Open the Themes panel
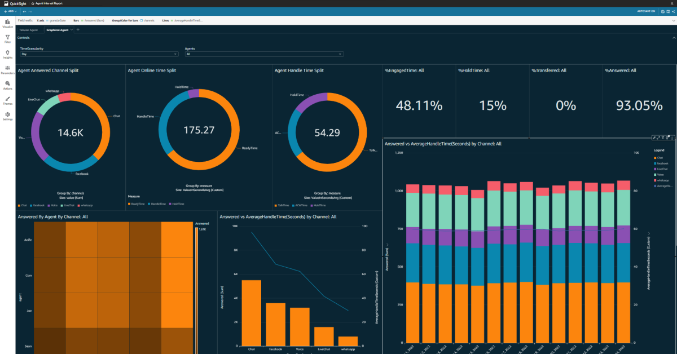This screenshot has height=354, width=677. point(7,101)
